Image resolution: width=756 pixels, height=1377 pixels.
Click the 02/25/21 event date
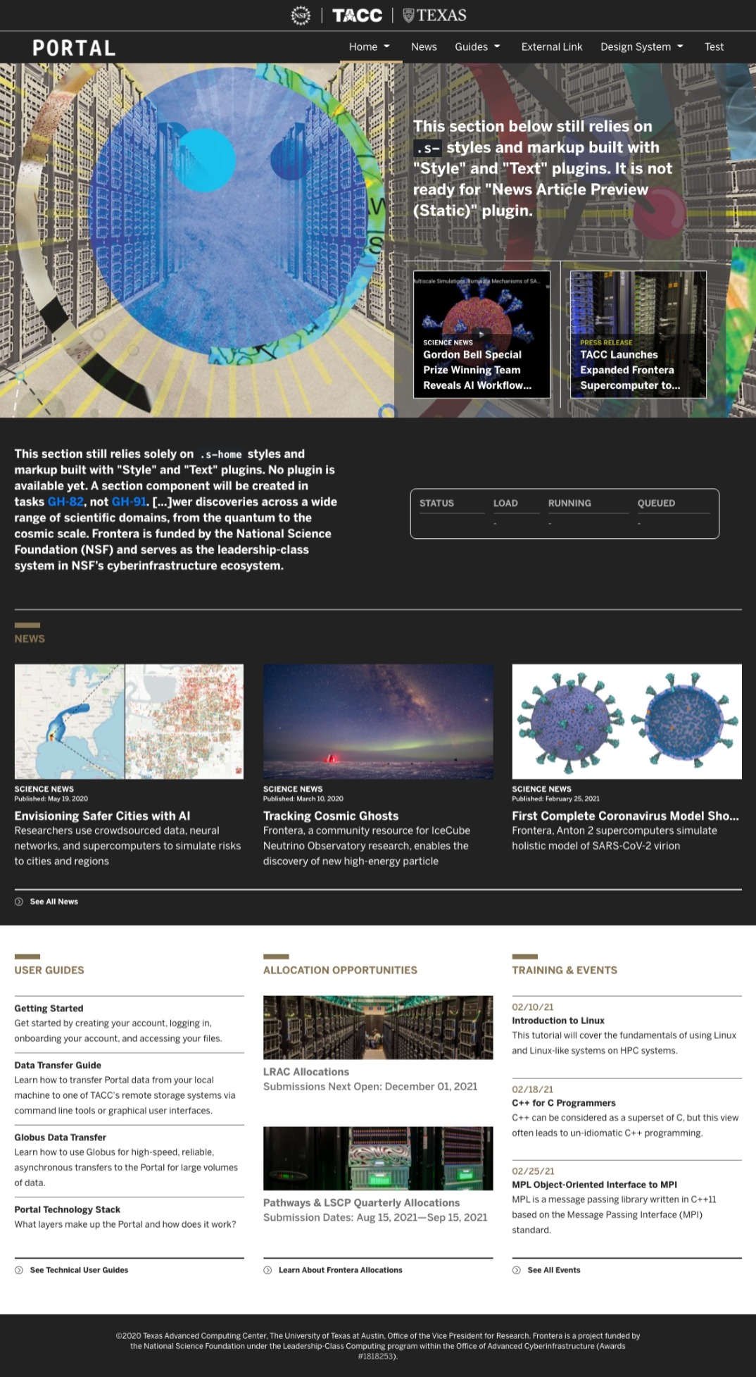pos(533,1171)
